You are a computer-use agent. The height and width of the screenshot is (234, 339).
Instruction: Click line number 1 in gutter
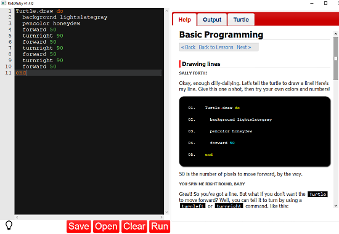click(10, 11)
